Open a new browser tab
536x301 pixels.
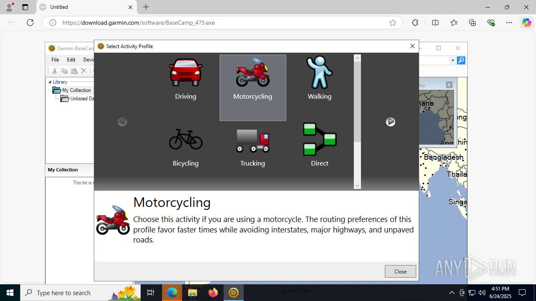click(146, 7)
